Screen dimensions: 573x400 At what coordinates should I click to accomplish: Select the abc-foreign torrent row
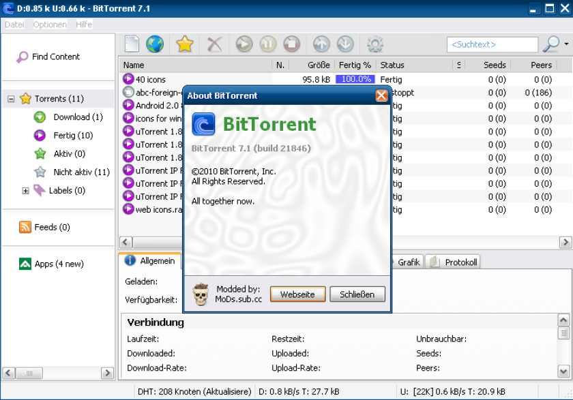(x=151, y=93)
